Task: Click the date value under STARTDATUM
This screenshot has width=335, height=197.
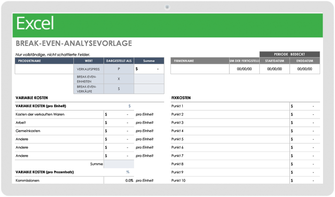Action: [275, 69]
